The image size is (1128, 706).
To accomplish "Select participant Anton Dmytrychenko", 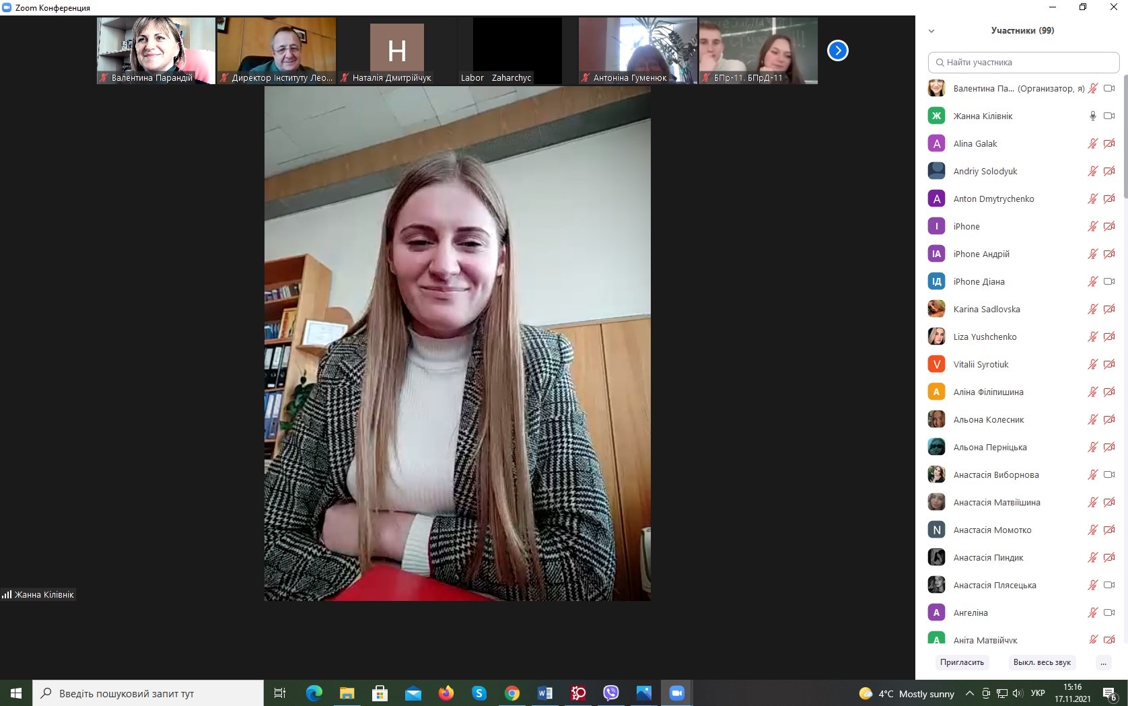I will [x=1021, y=199].
